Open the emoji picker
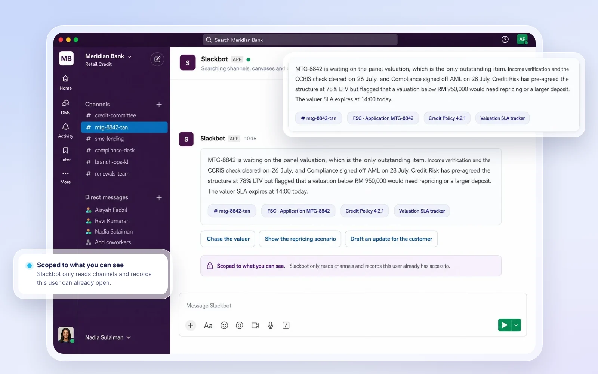Image resolution: width=598 pixels, height=374 pixels. click(224, 325)
